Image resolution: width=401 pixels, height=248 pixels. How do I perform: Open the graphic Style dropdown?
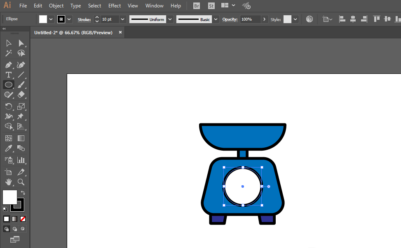[x=295, y=19]
